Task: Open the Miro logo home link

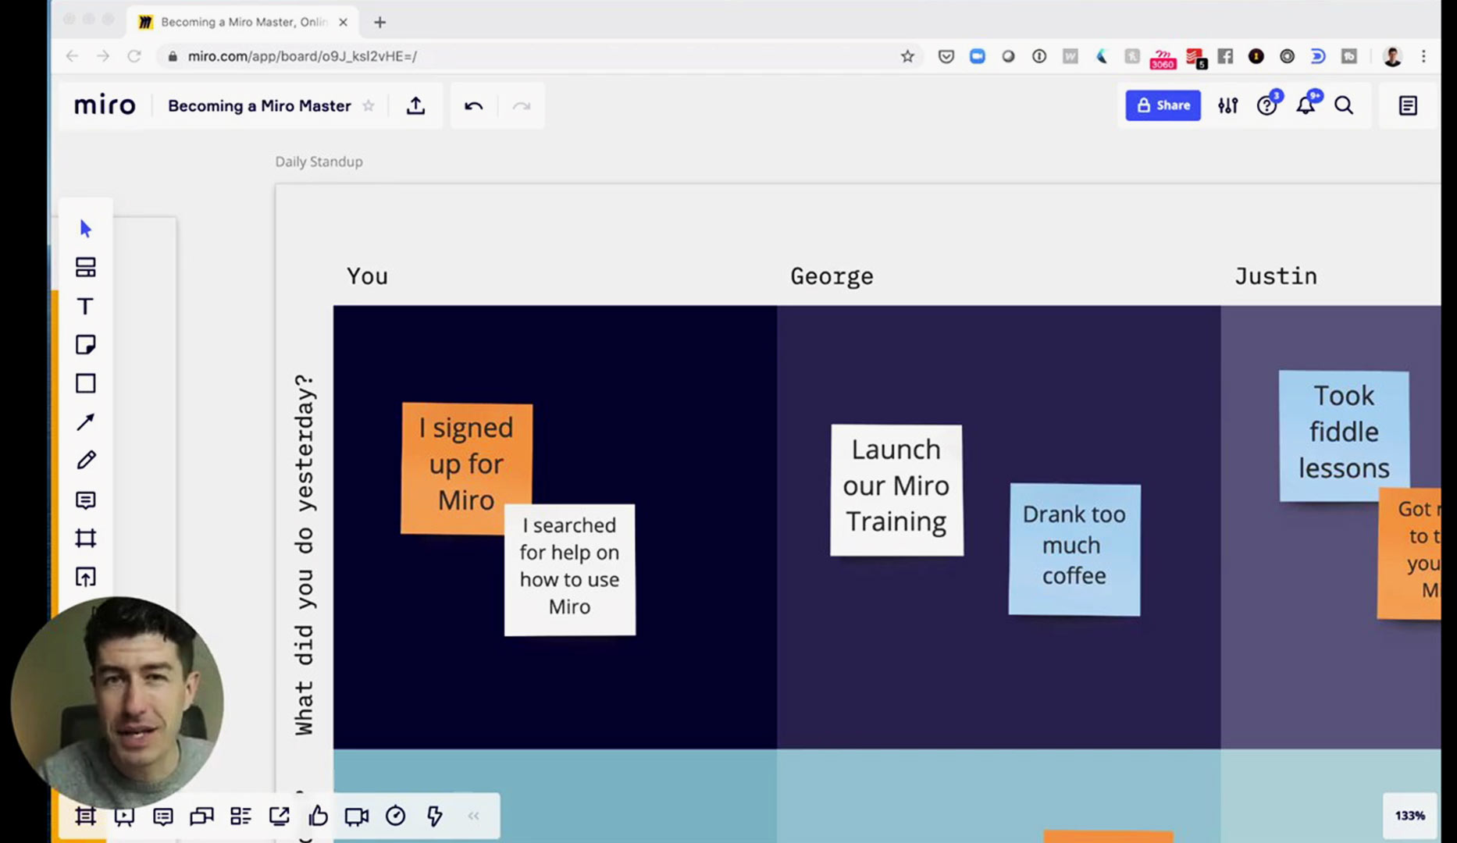Action: click(x=105, y=105)
